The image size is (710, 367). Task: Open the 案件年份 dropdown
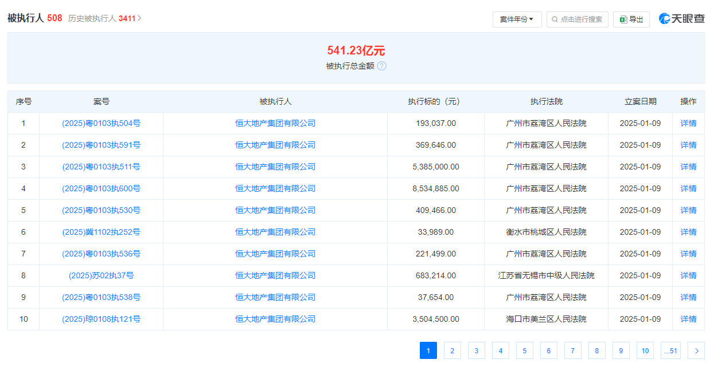coord(517,19)
